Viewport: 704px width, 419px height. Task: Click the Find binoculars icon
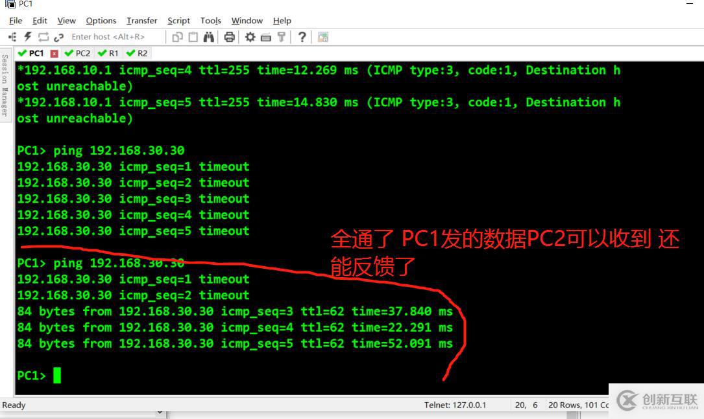tap(209, 37)
